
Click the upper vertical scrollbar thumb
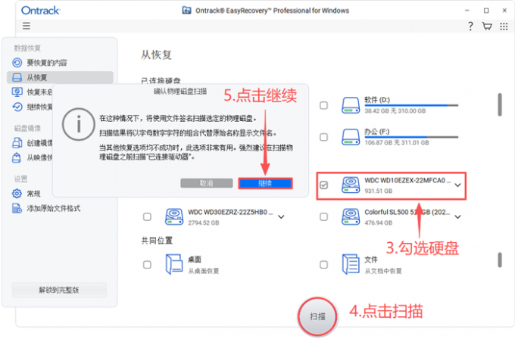click(500, 104)
